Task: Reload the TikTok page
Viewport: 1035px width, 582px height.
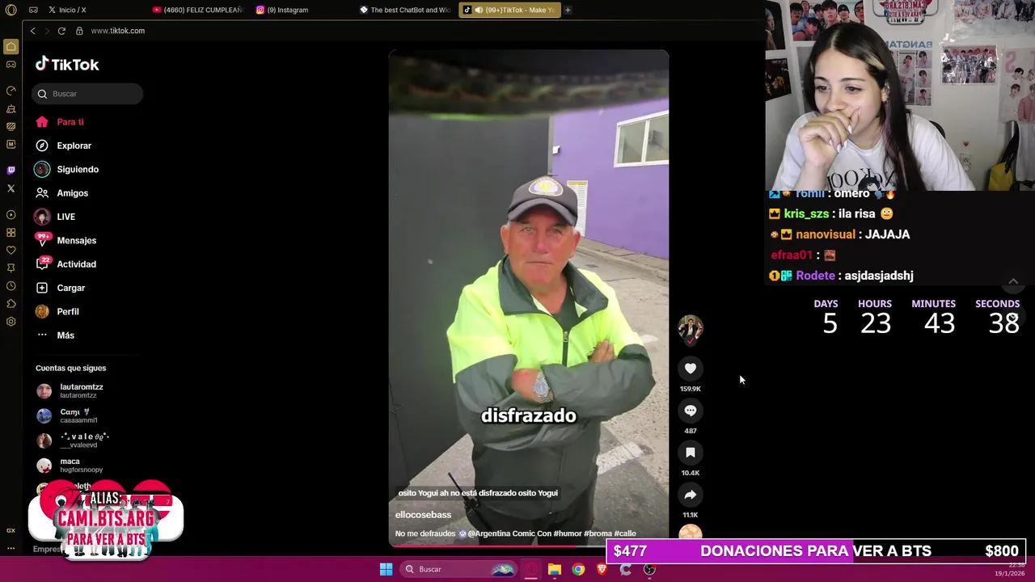Action: coord(61,31)
